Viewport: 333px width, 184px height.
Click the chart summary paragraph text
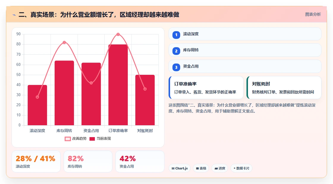242,108
